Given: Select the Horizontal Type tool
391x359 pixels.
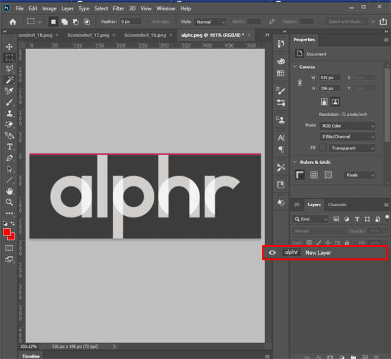Looking at the screenshot, I should 9,147.
